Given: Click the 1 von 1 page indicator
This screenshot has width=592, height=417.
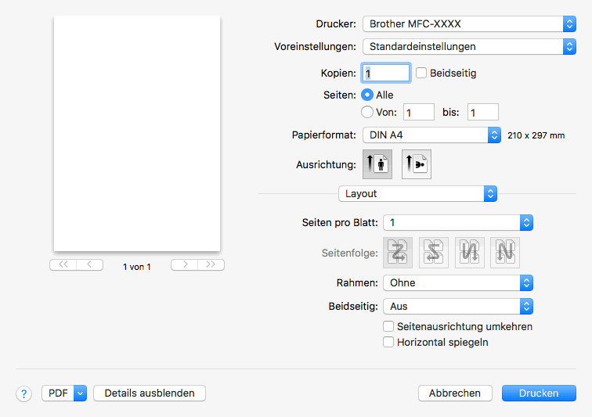Looking at the screenshot, I should coord(137,267).
